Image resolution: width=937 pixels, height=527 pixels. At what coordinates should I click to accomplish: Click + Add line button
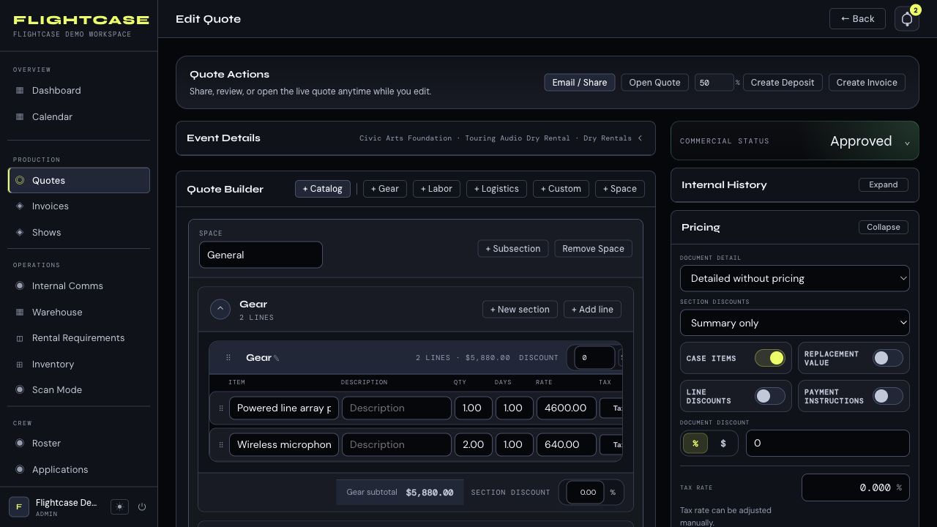click(x=592, y=310)
